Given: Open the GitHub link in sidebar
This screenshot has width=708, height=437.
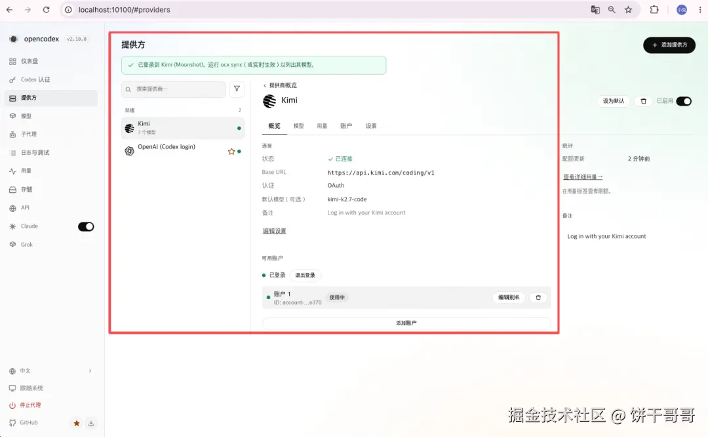Looking at the screenshot, I should click(x=24, y=423).
